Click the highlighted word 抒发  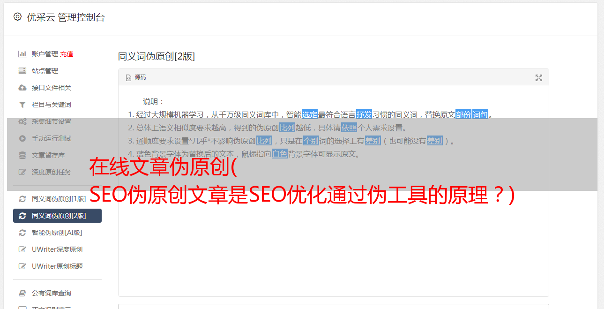[x=364, y=114]
